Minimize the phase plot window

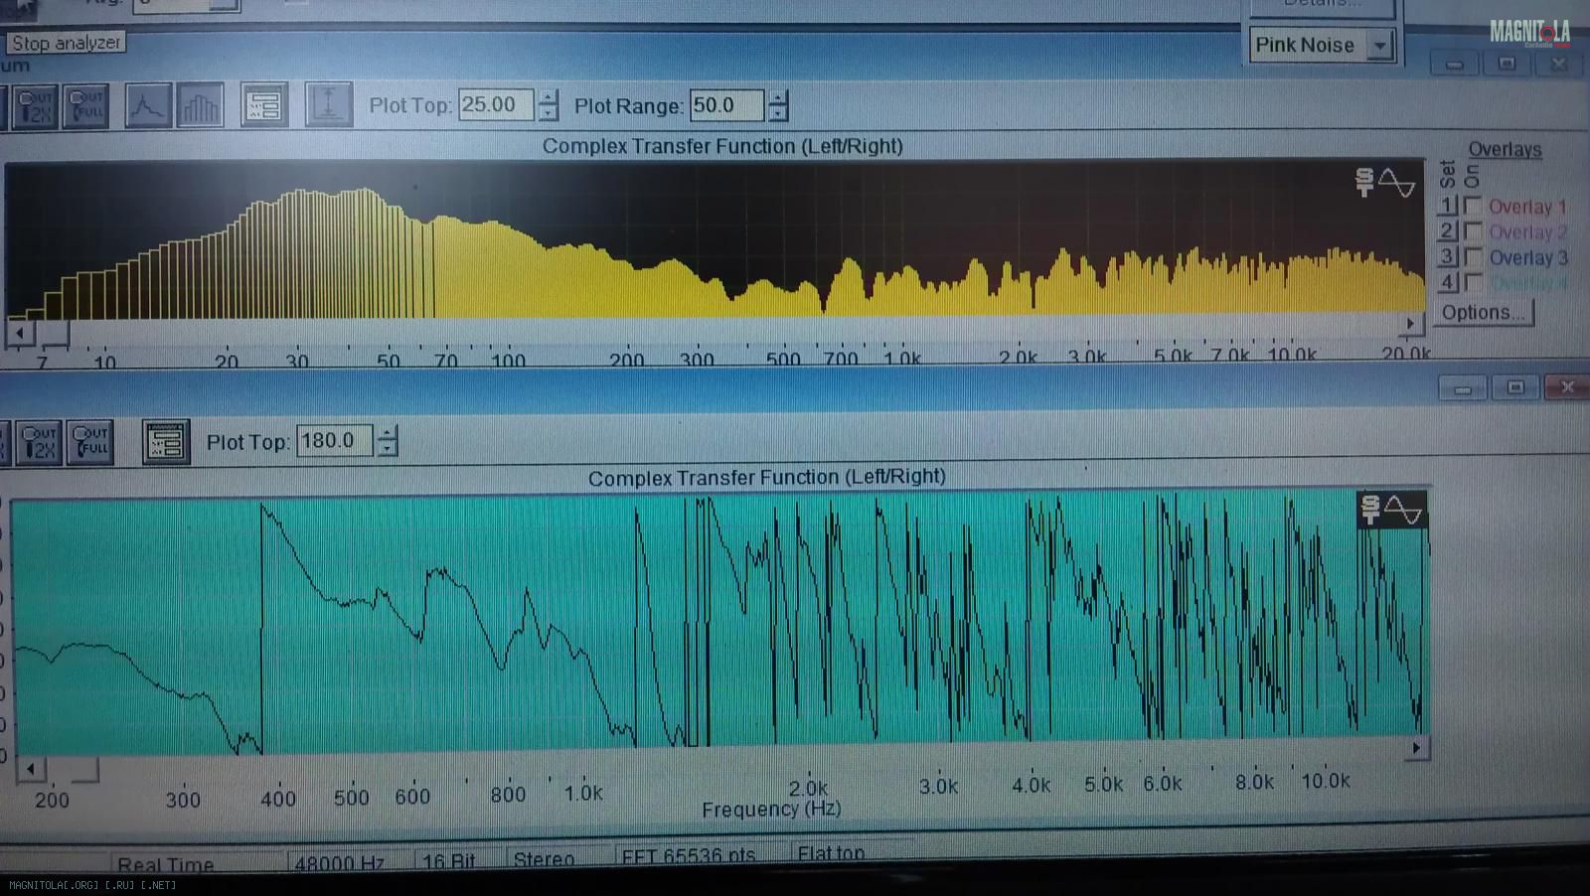(1463, 387)
